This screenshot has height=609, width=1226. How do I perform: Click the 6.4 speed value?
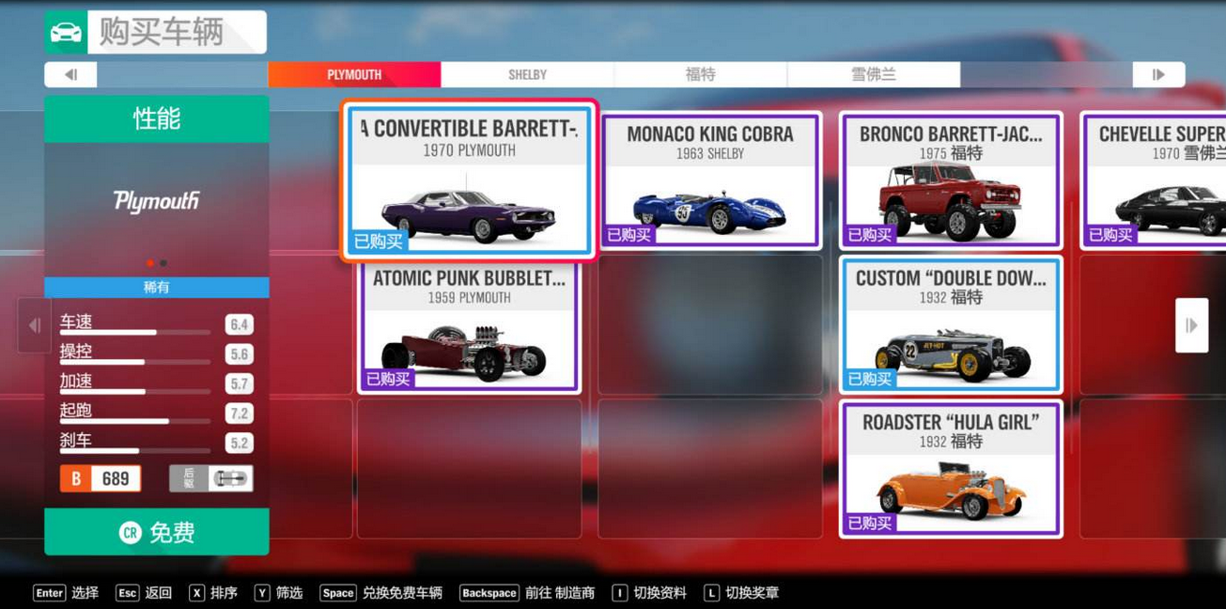tap(239, 325)
